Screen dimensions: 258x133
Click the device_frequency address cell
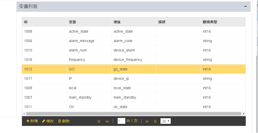[x=134, y=60]
